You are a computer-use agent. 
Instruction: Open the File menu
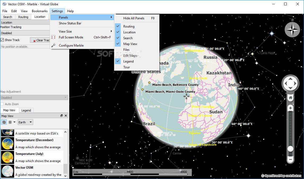click(5, 11)
